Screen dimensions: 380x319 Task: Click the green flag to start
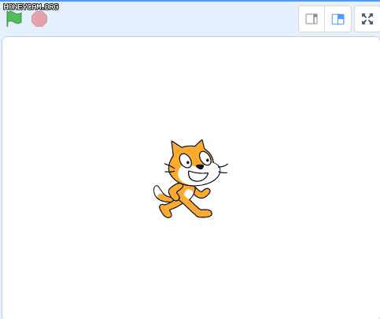(14, 19)
